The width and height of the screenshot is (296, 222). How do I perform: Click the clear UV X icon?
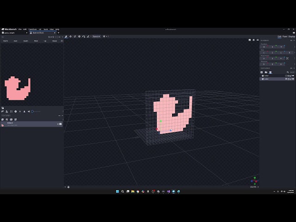coord(20,111)
